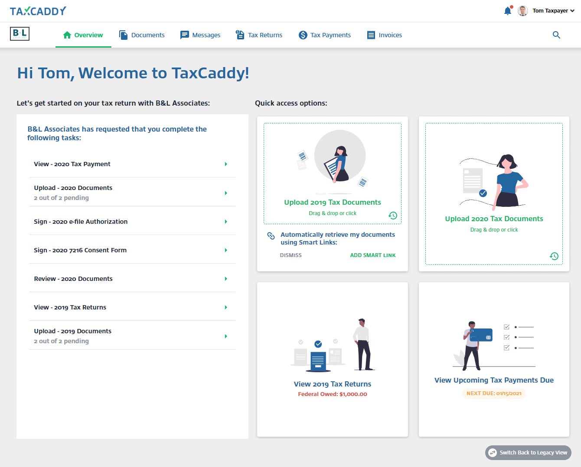Image resolution: width=581 pixels, height=467 pixels.
Task: Click the Messages chat icon
Action: click(x=185, y=35)
